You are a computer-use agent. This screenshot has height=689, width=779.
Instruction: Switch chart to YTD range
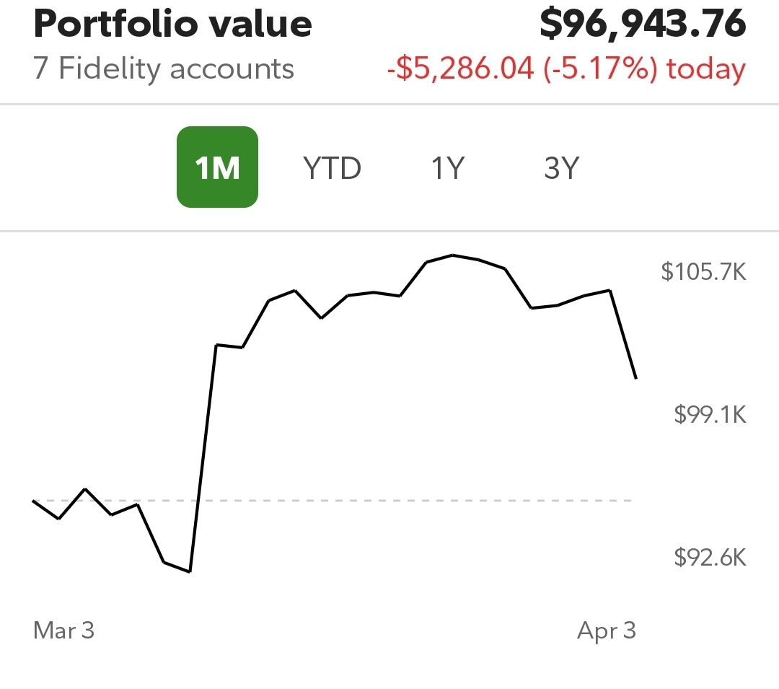point(332,168)
